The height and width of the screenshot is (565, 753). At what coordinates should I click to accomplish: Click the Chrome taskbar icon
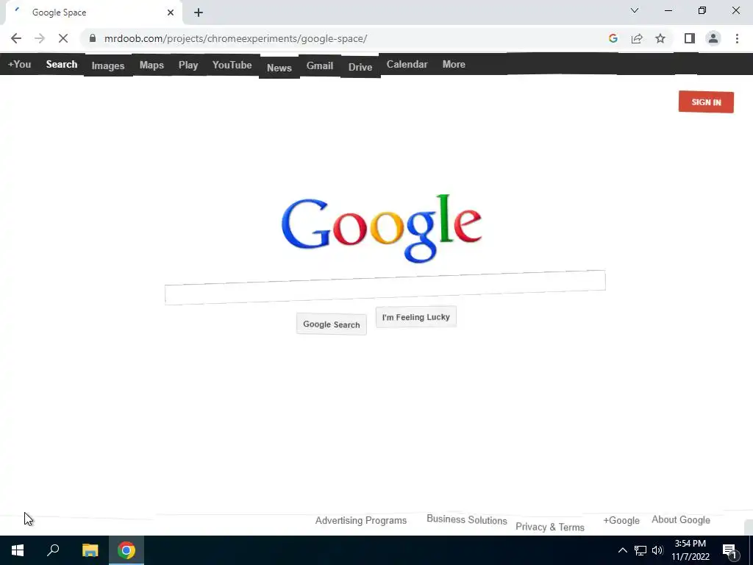[x=126, y=550]
